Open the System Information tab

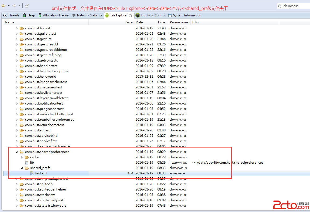click(185, 15)
